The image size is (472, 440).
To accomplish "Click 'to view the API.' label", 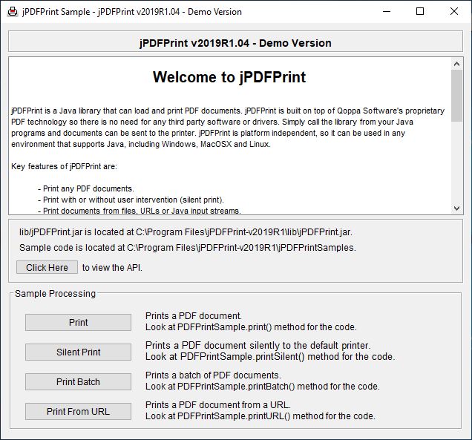I will click(112, 268).
